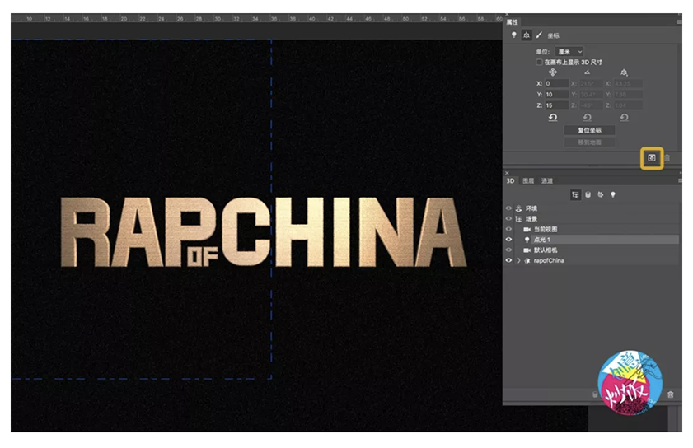
Task: Click the environment icon beside 环境
Action: (518, 208)
